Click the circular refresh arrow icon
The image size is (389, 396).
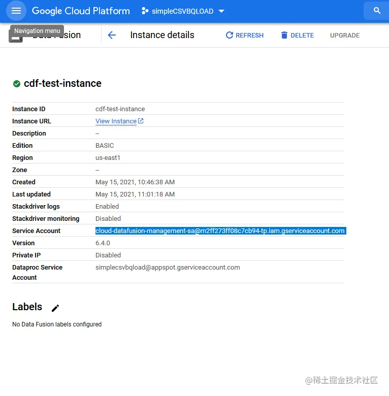tap(230, 35)
